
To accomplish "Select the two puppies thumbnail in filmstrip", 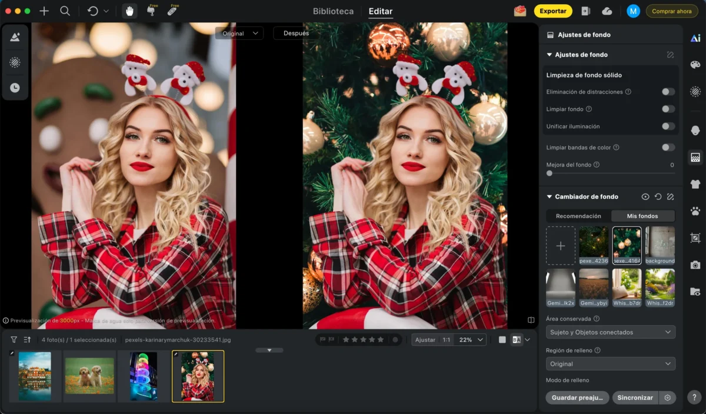I will 89,376.
